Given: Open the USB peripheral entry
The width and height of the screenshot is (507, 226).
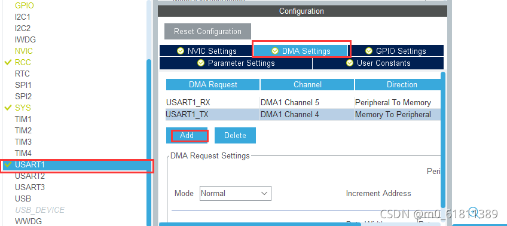Looking at the screenshot, I should 23,199.
